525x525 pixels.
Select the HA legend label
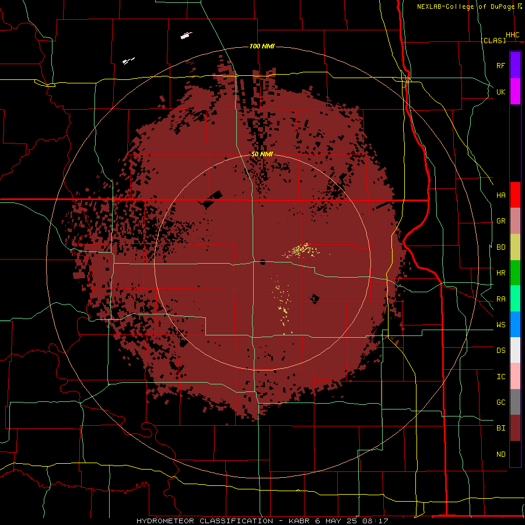click(501, 195)
